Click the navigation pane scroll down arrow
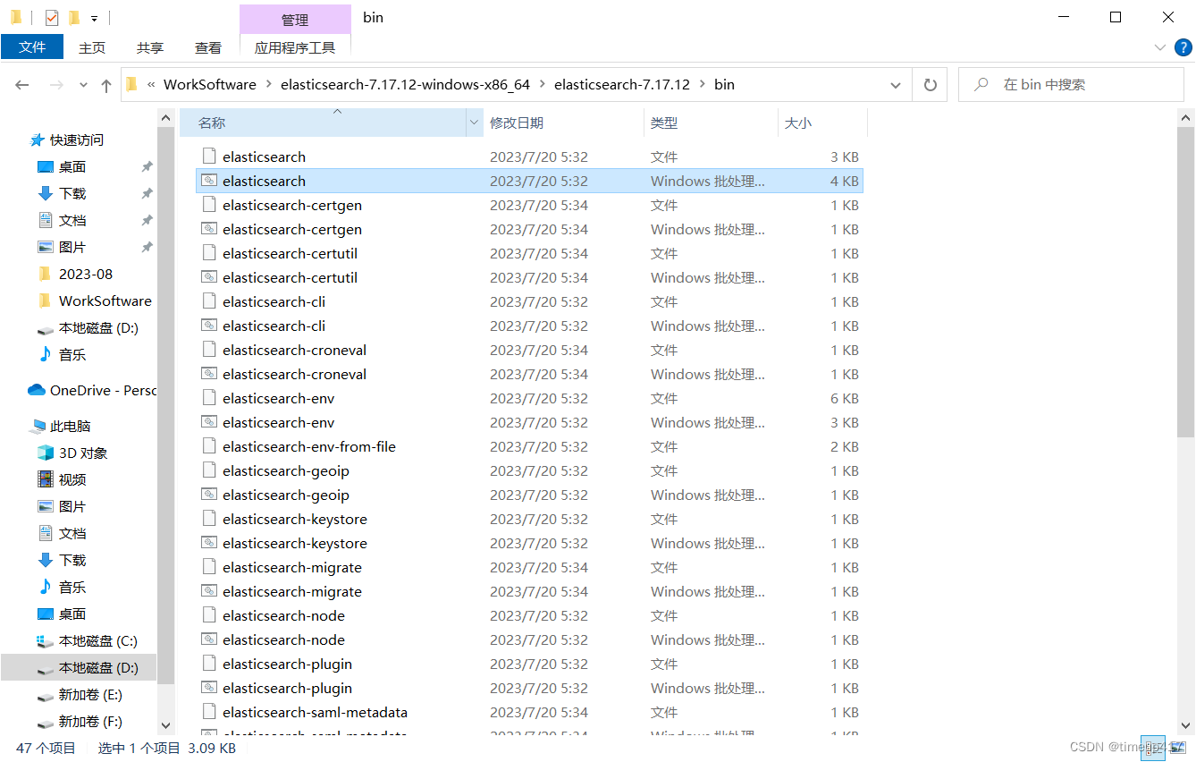The height and width of the screenshot is (762, 1196). (165, 725)
